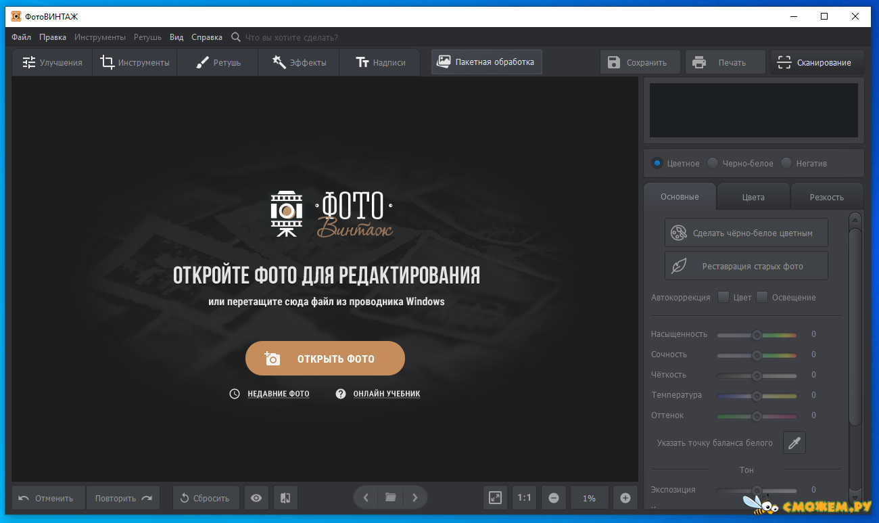Image resolution: width=879 pixels, height=523 pixels.
Task: Open the ОНЛАЙН УЧЕБНИК link
Action: (387, 394)
